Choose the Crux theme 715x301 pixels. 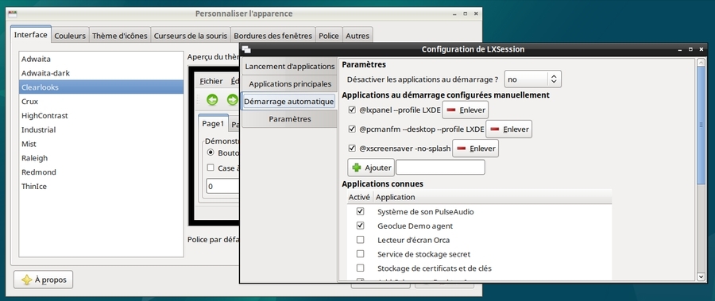[101, 101]
